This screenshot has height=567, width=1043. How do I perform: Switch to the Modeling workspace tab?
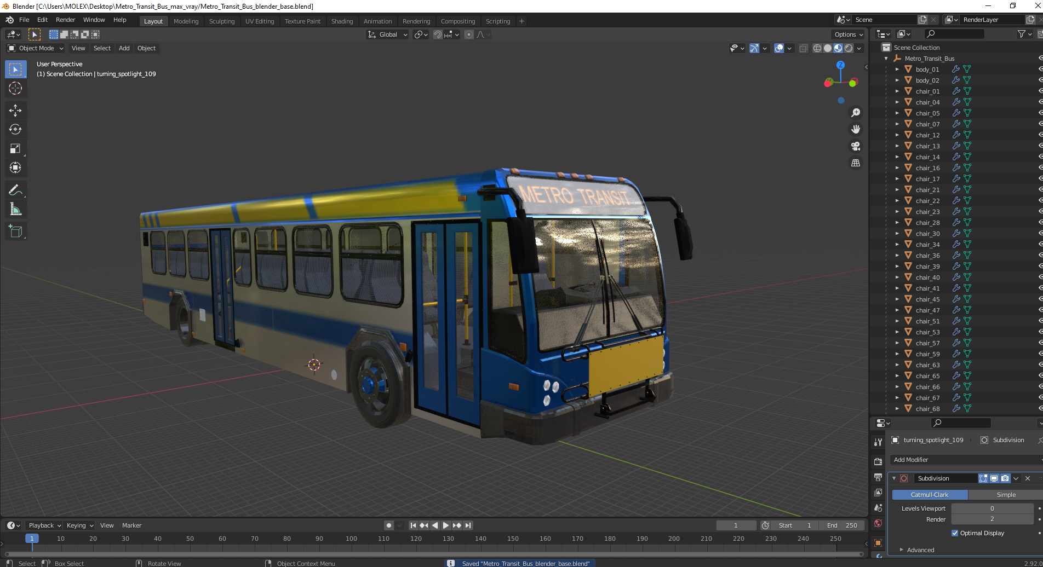186,21
